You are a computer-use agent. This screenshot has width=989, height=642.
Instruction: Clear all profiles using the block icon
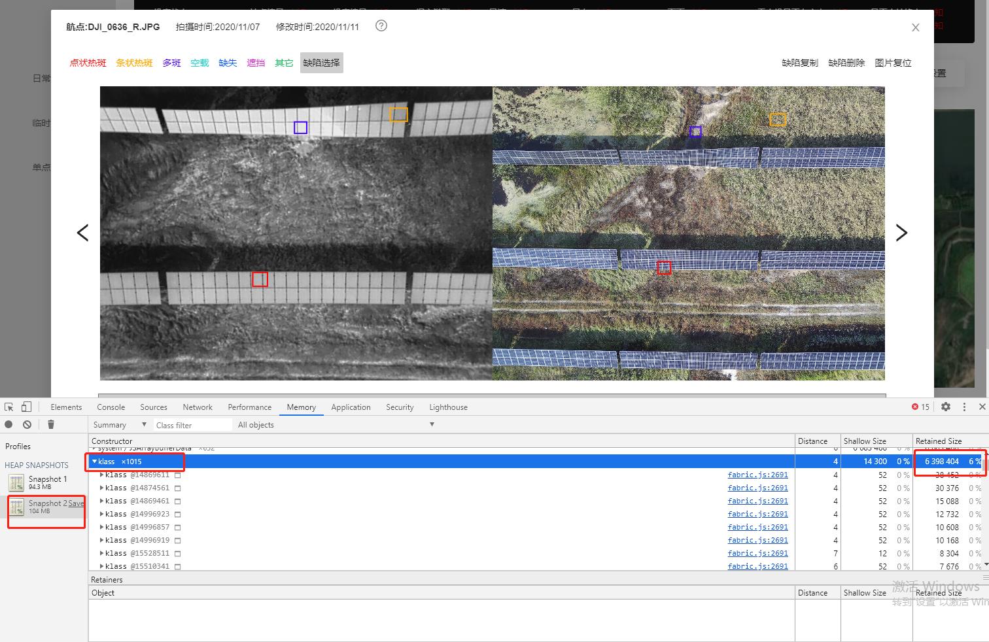(27, 424)
